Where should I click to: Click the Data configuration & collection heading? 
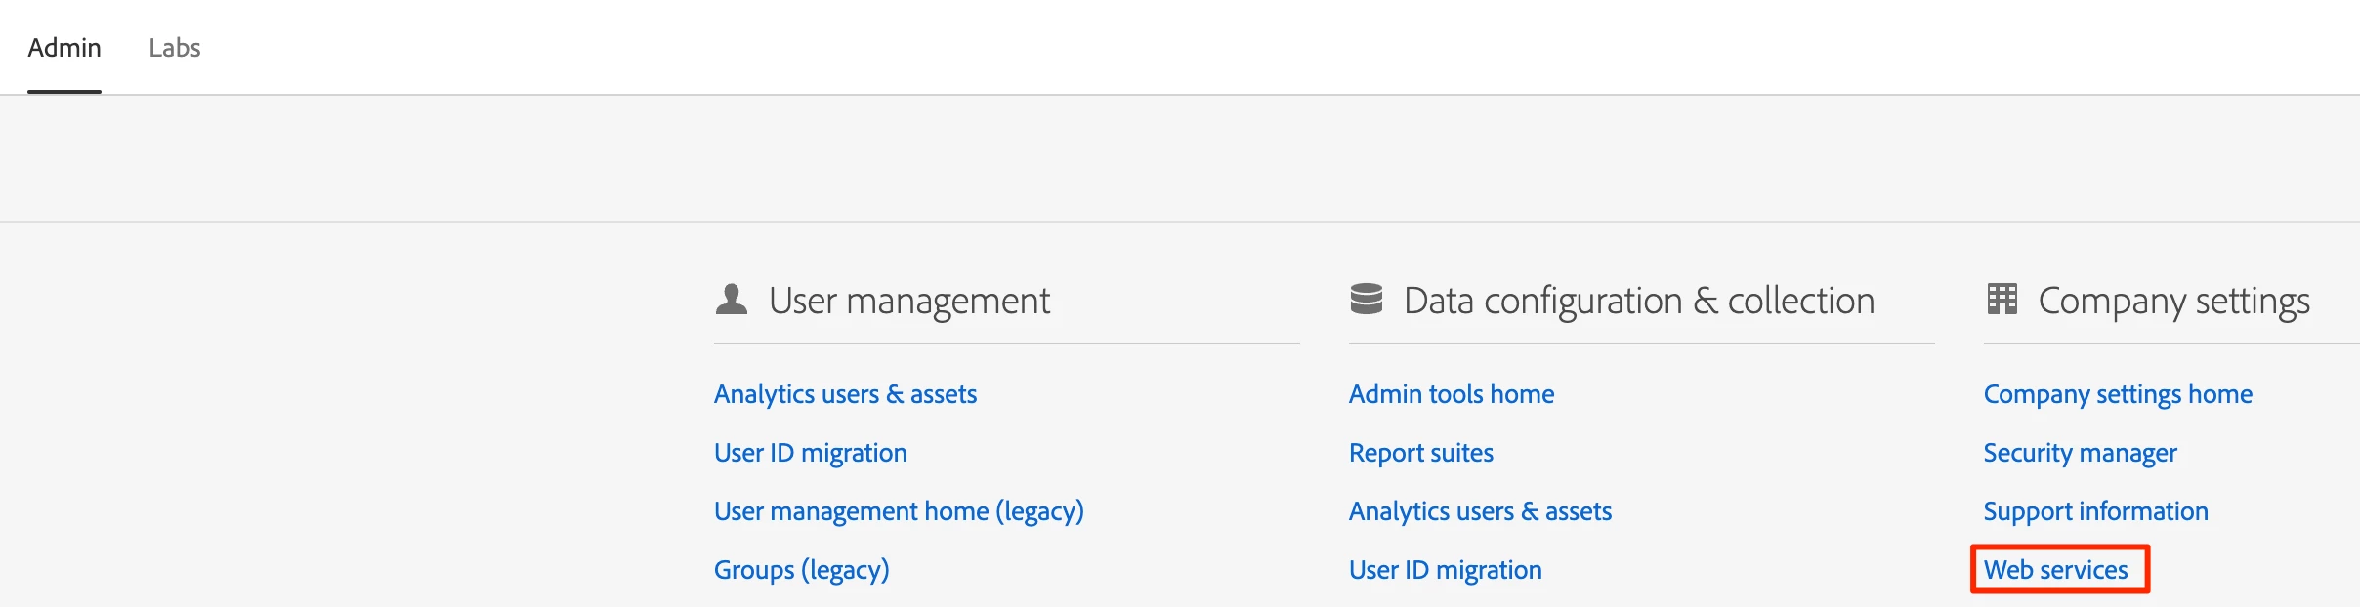point(1638,301)
